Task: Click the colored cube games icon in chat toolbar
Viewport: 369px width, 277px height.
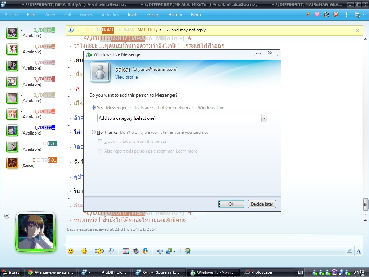Action: [145, 251]
